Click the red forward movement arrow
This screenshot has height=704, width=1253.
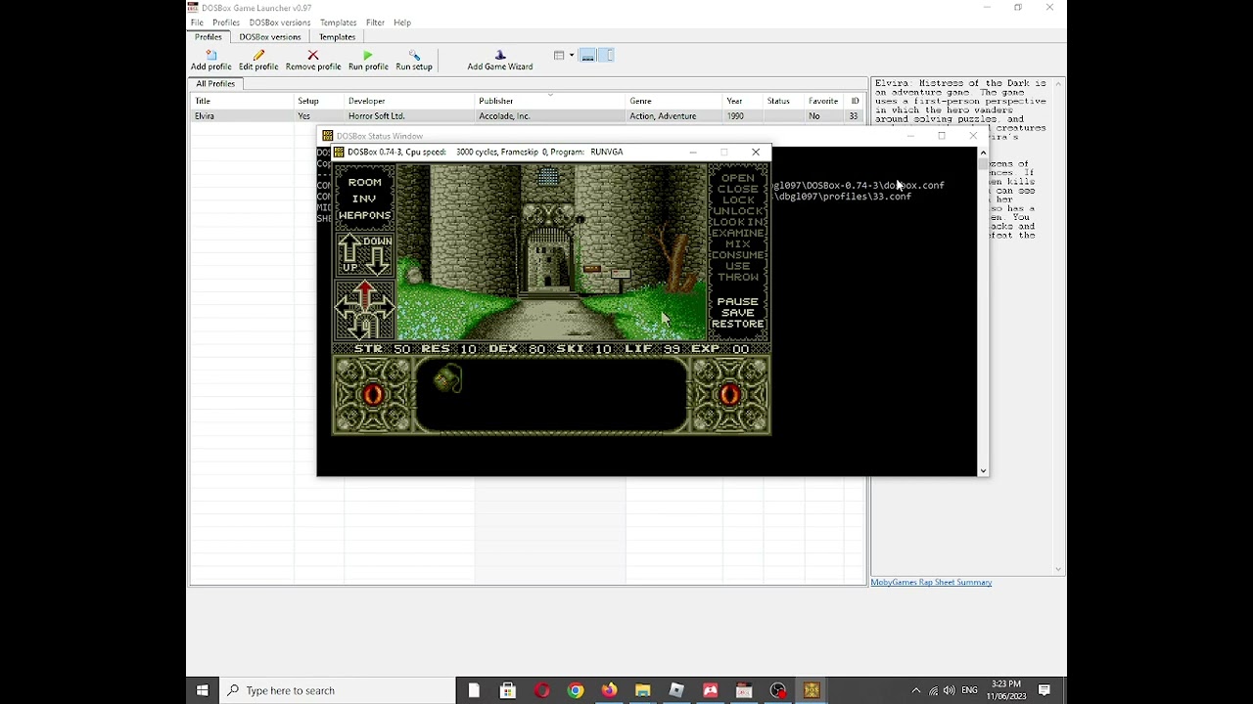[365, 294]
